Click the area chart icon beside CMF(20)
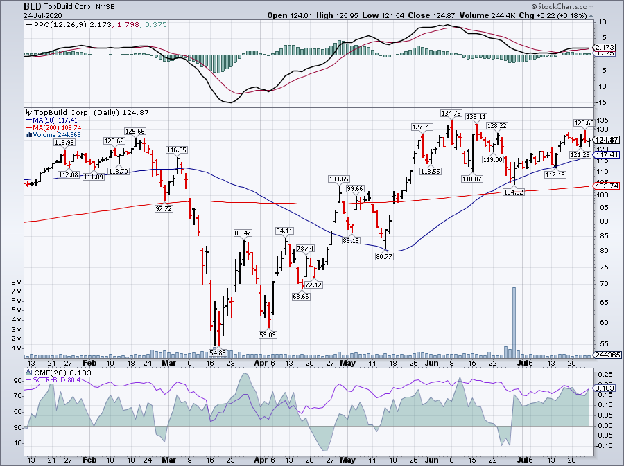 coord(28,373)
